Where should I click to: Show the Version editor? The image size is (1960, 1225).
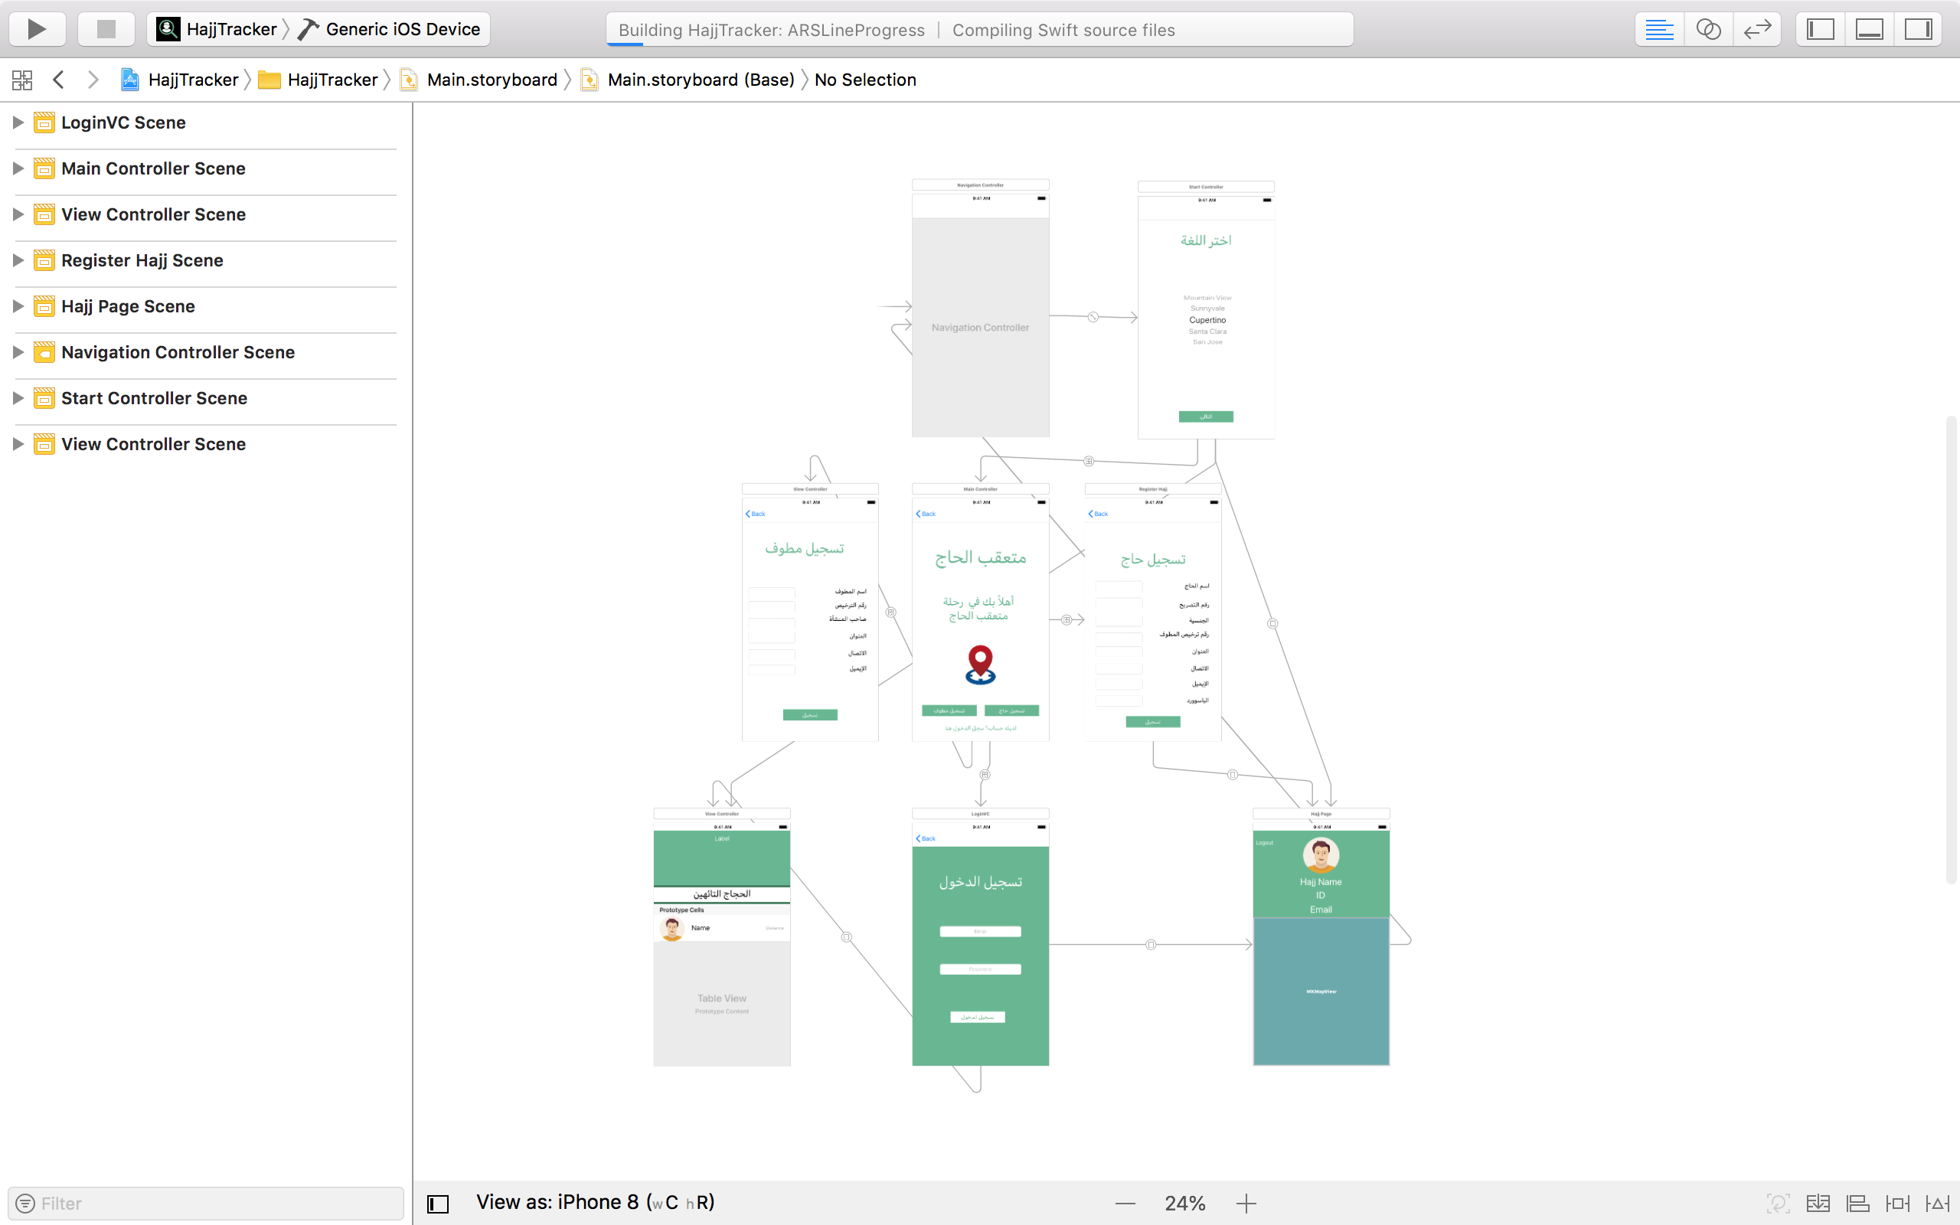click(x=1756, y=29)
